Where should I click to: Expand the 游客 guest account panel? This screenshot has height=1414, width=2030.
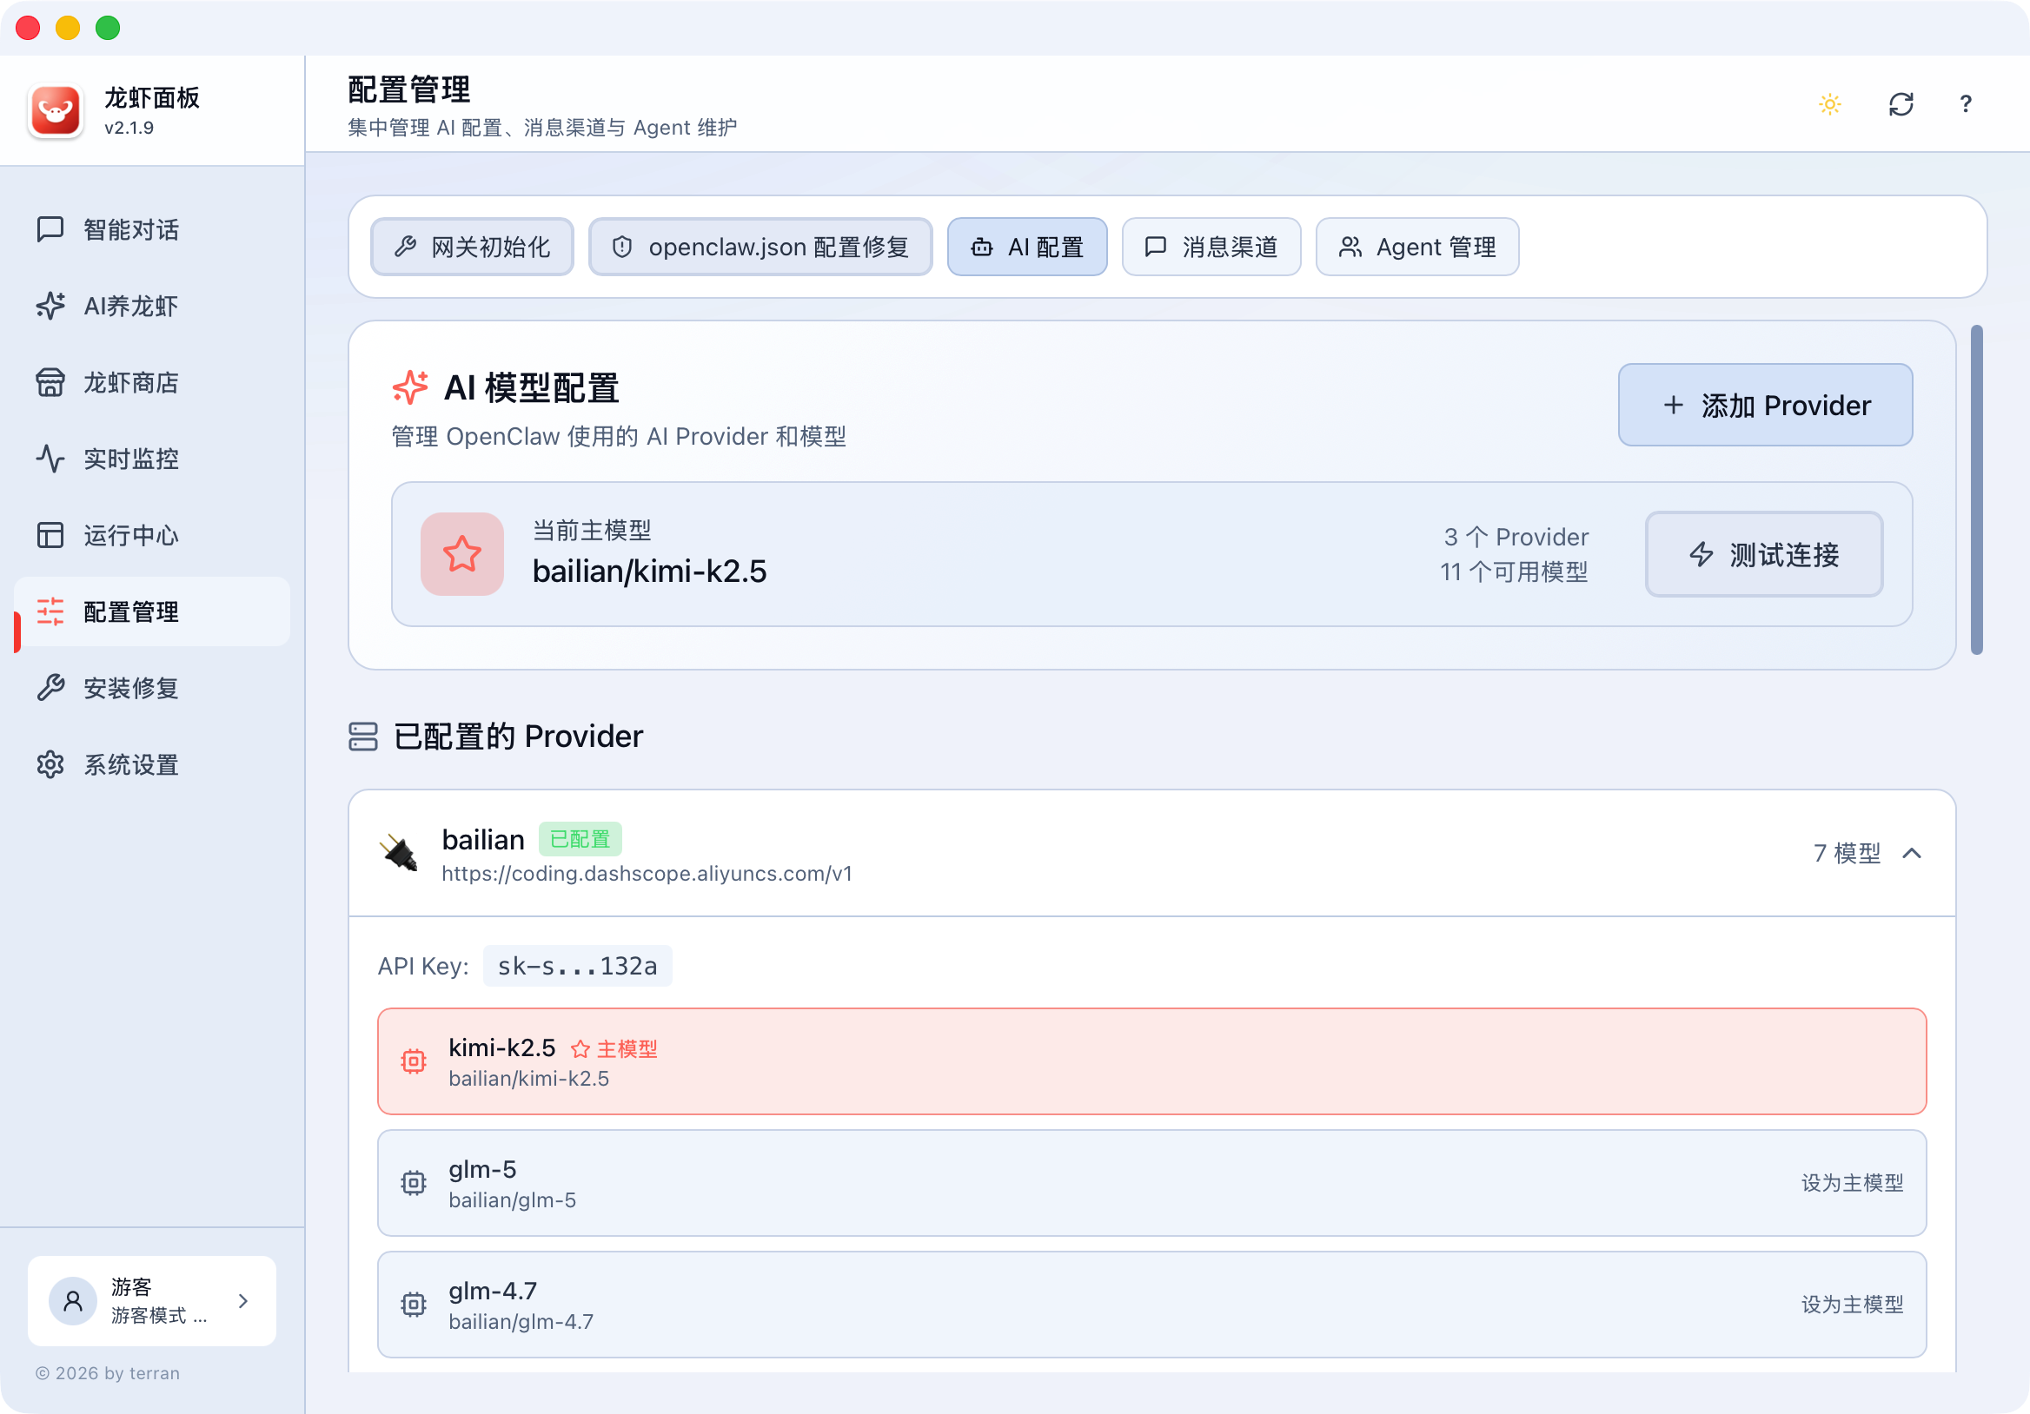click(x=152, y=1301)
